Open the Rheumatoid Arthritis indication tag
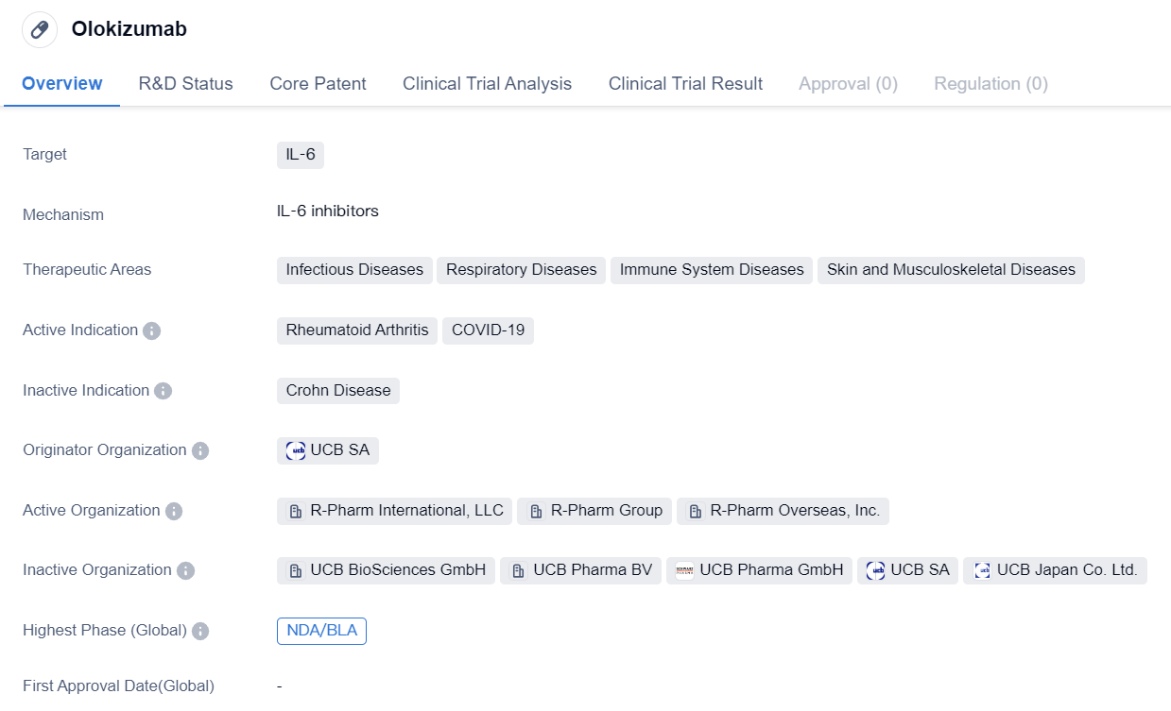The width and height of the screenshot is (1171, 711). coord(357,330)
